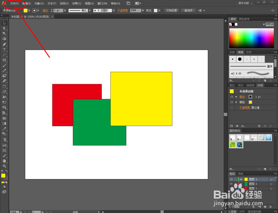Open the 等比 width profile dropdown
This screenshot has height=213, width=278.
click(90, 11)
